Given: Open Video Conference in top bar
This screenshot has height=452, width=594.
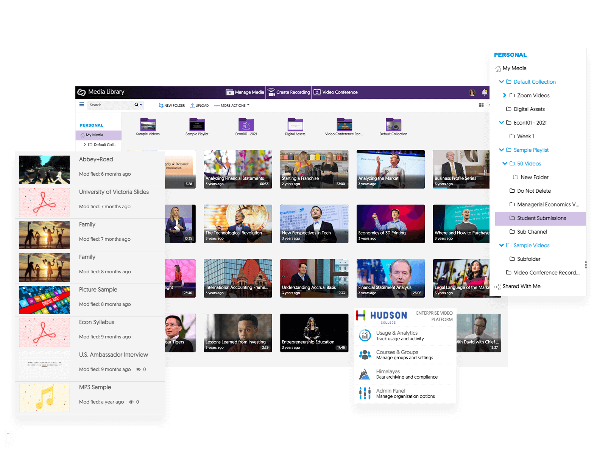Looking at the screenshot, I should coord(335,92).
